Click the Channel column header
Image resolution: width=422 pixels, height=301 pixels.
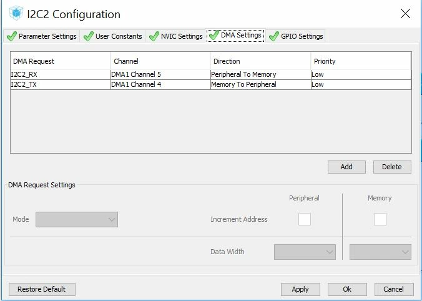click(x=160, y=61)
